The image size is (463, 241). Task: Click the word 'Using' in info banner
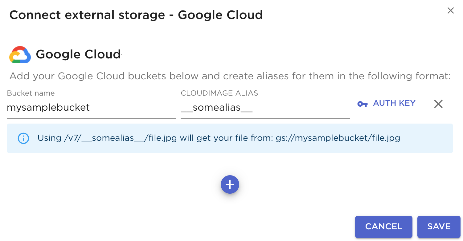(x=49, y=138)
